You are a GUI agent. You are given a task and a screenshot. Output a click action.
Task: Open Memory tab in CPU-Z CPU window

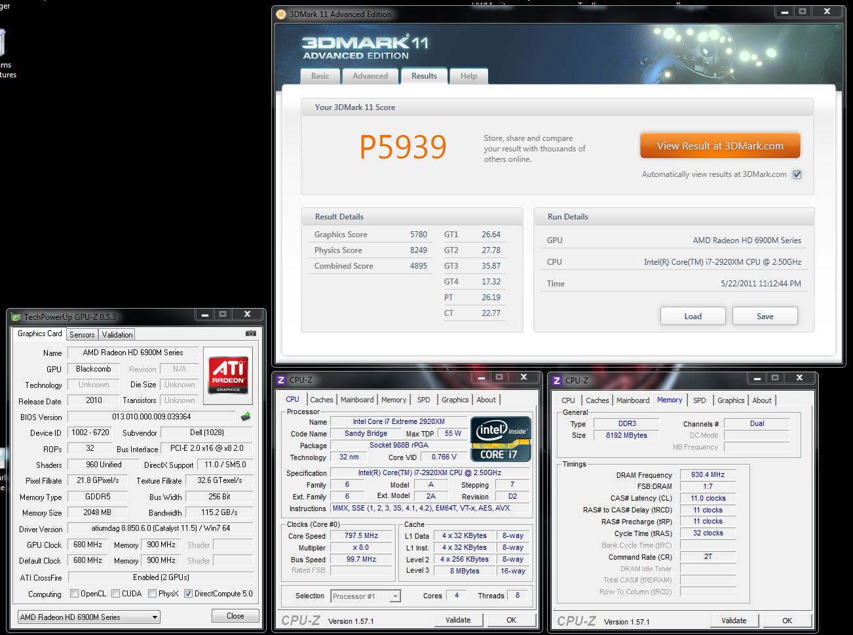[394, 400]
